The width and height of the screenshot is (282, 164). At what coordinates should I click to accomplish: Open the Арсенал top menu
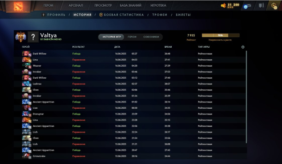tap(76, 5)
